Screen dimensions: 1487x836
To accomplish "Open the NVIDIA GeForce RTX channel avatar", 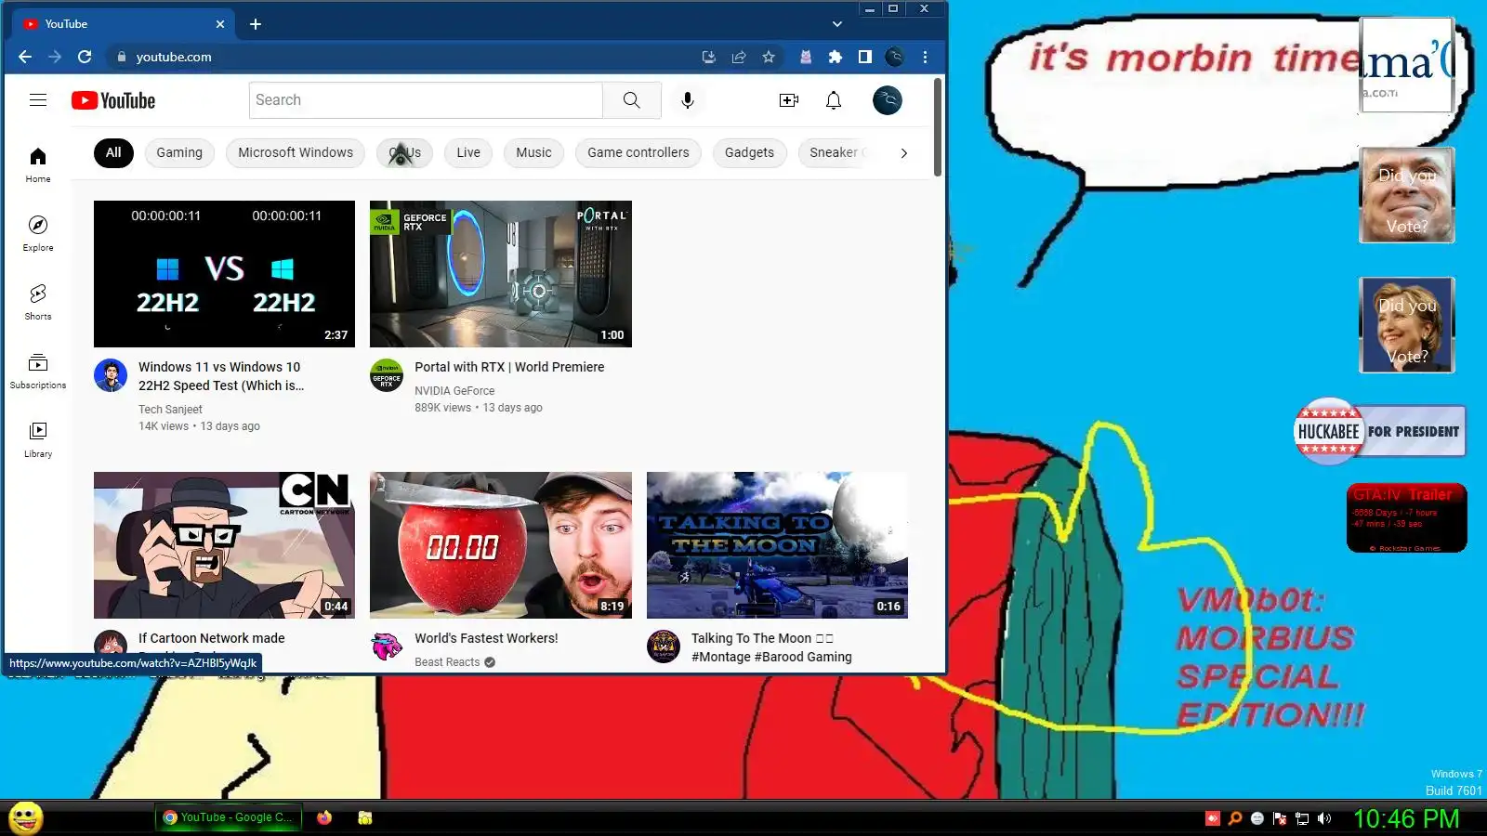I will [387, 375].
